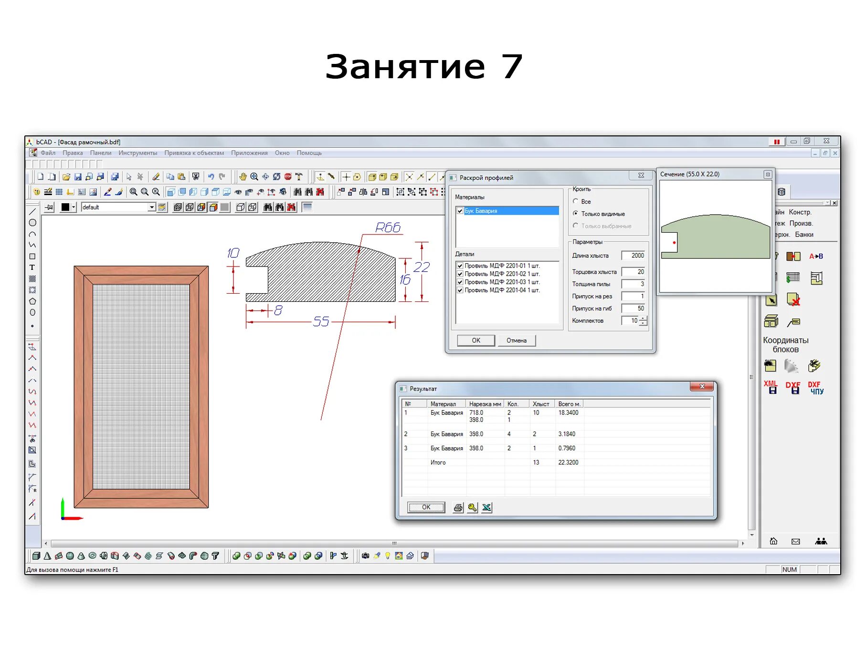The height and width of the screenshot is (649, 866).
Task: Select the Pan hand tool
Action: click(243, 177)
